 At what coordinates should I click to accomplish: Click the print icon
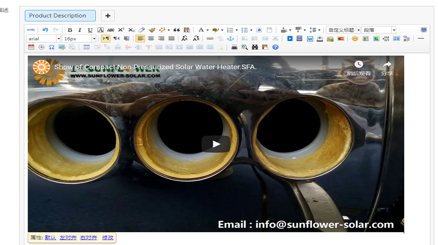click(234, 47)
